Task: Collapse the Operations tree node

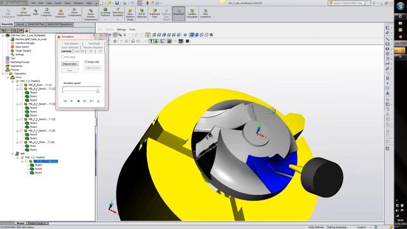Action: pyautogui.click(x=3, y=74)
